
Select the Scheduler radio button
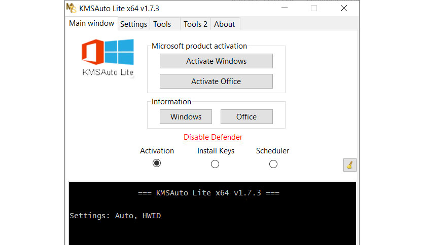(x=273, y=164)
